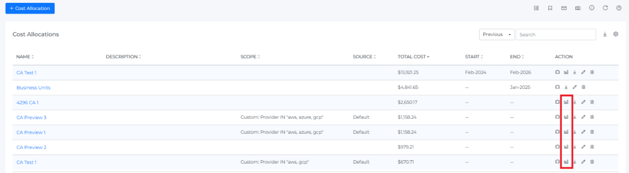Refresh the page using circular arrow icon
Image resolution: width=629 pixels, height=173 pixels.
point(605,8)
